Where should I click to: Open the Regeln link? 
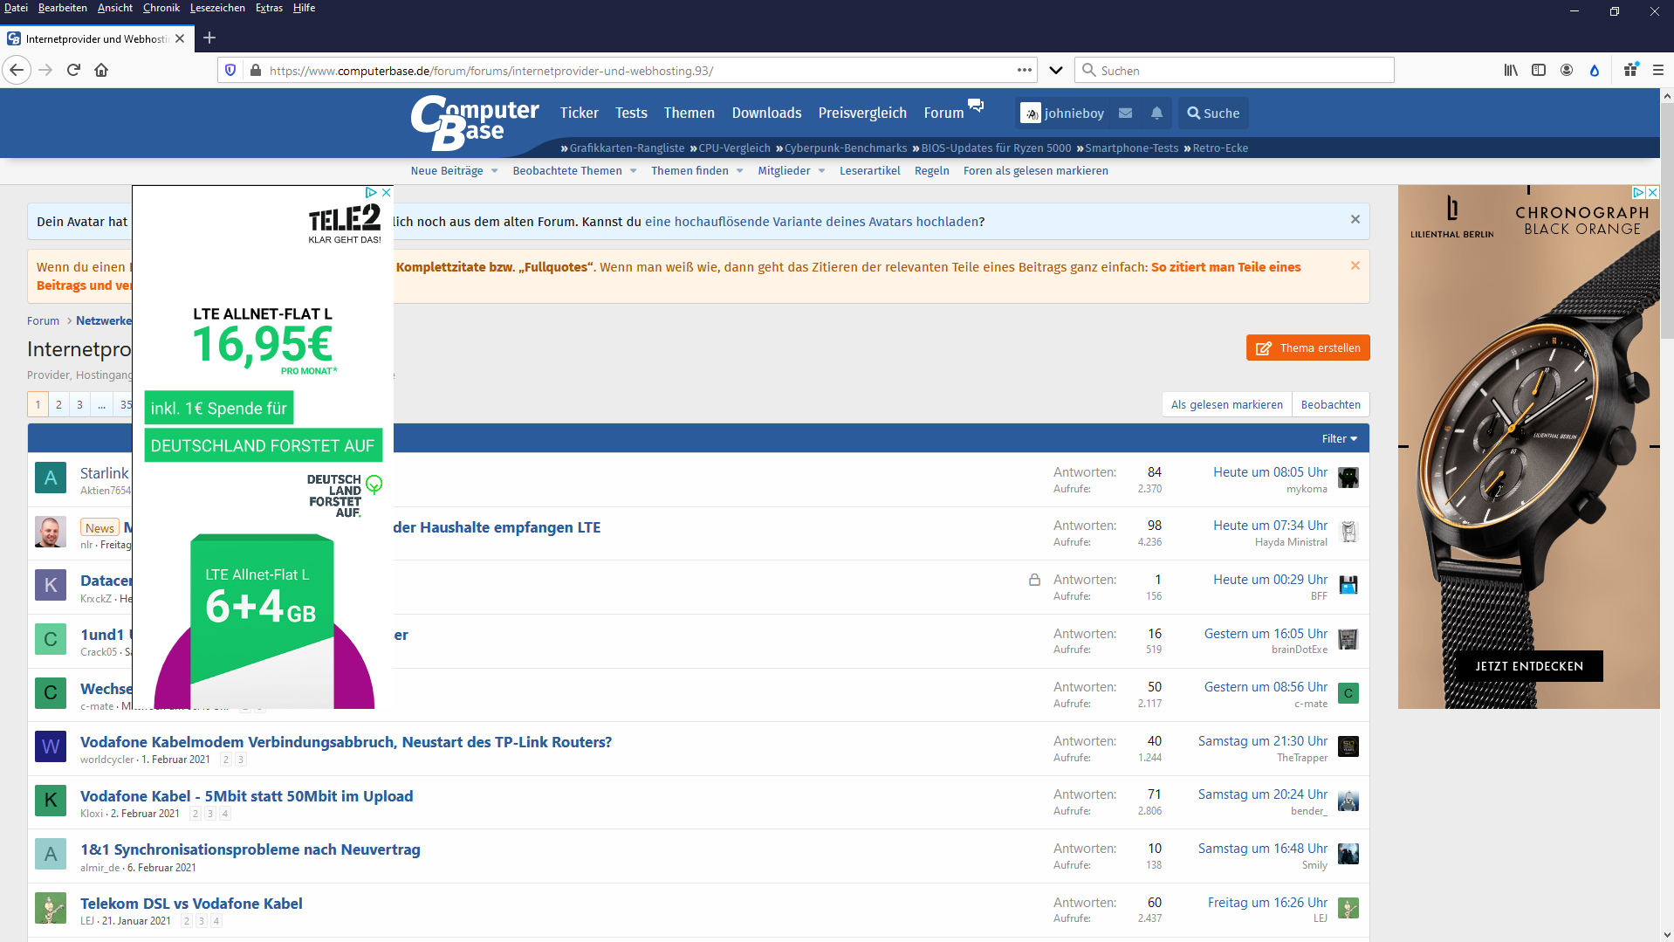click(931, 171)
